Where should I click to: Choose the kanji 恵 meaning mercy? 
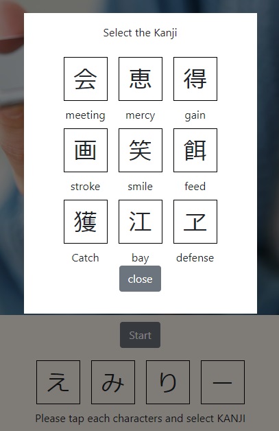[x=141, y=79]
